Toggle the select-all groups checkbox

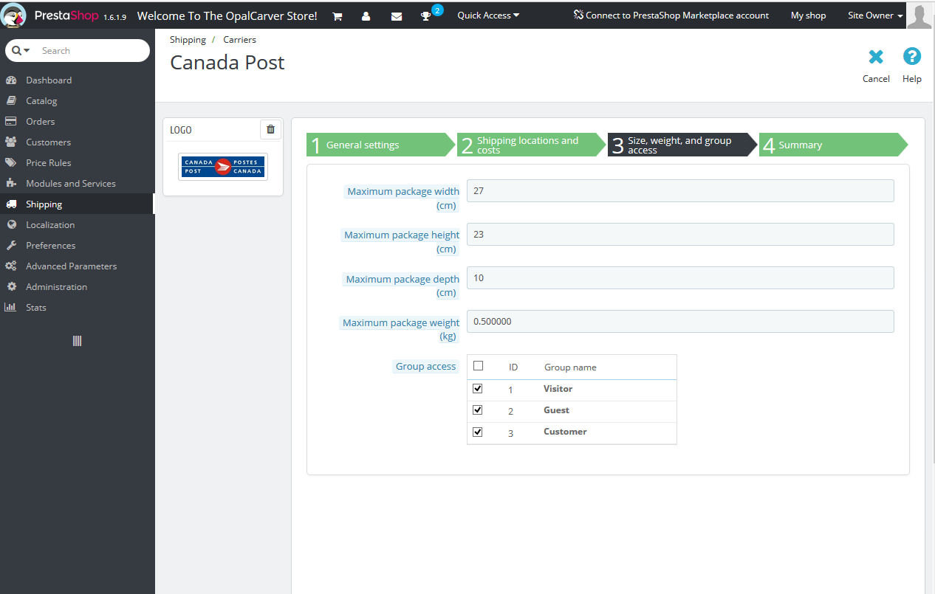[478, 365]
